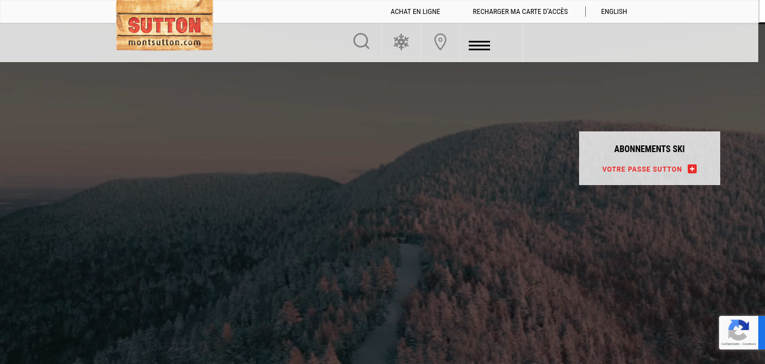Screen dimensions: 765x364
Task: Click the Sutton montsutton.com logo
Action: click(165, 25)
